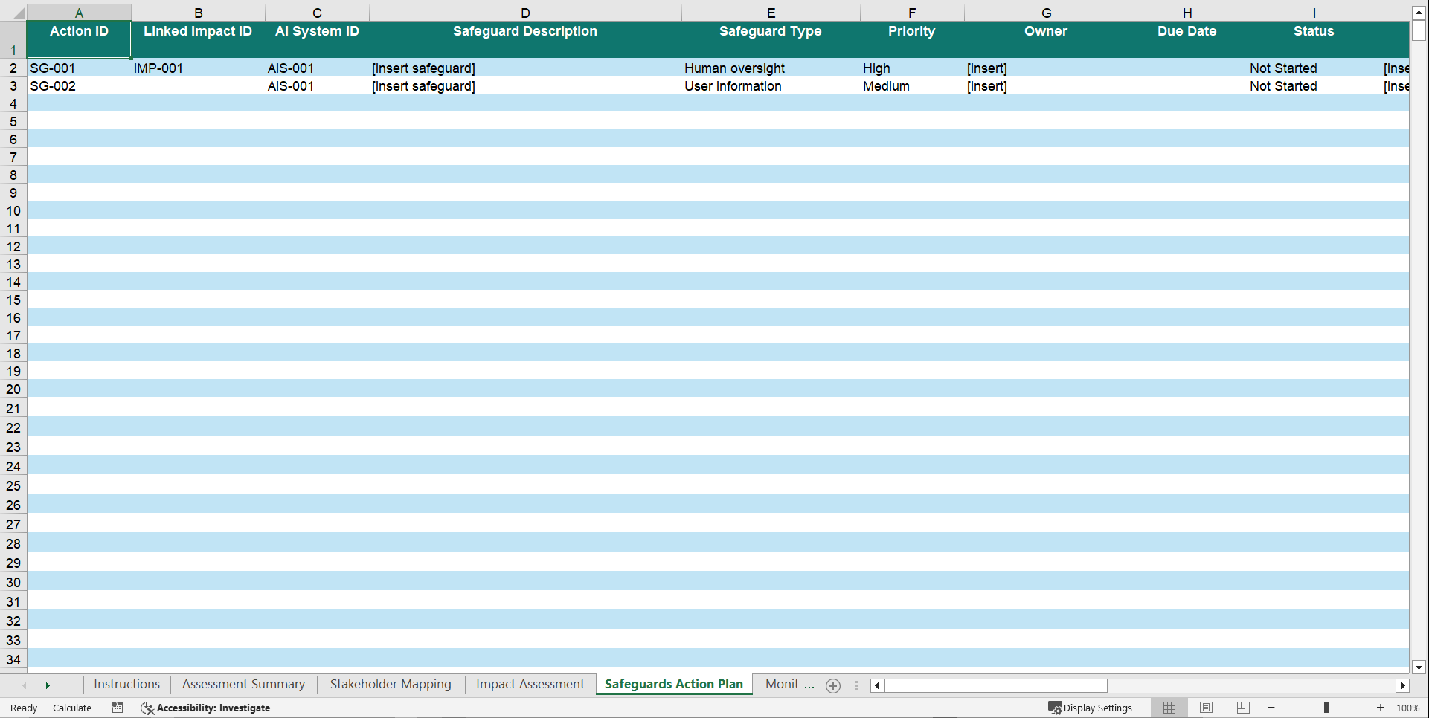Open Display Settings in status bar
The height and width of the screenshot is (718, 1429).
point(1091,708)
